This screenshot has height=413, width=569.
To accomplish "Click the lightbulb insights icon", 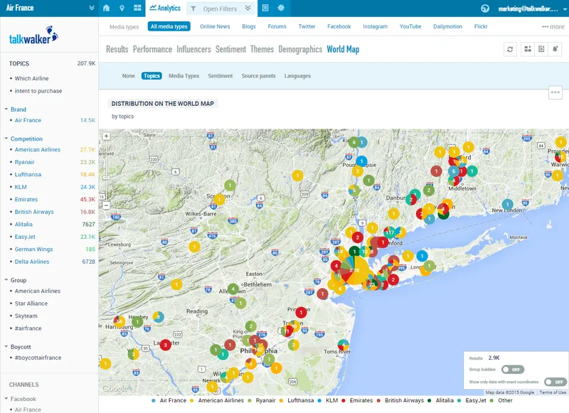I will click(x=122, y=8).
